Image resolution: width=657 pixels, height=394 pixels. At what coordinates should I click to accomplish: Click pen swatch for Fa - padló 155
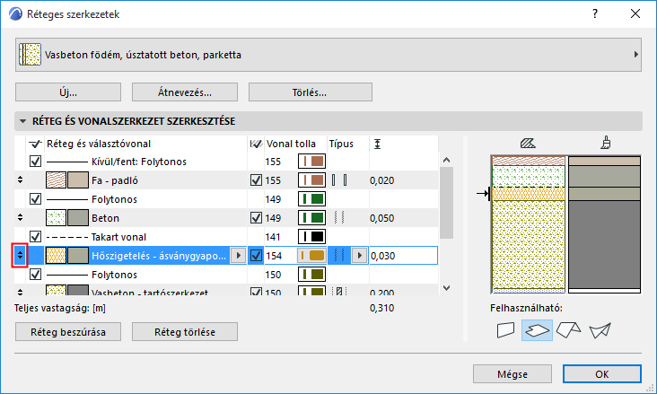click(x=311, y=180)
